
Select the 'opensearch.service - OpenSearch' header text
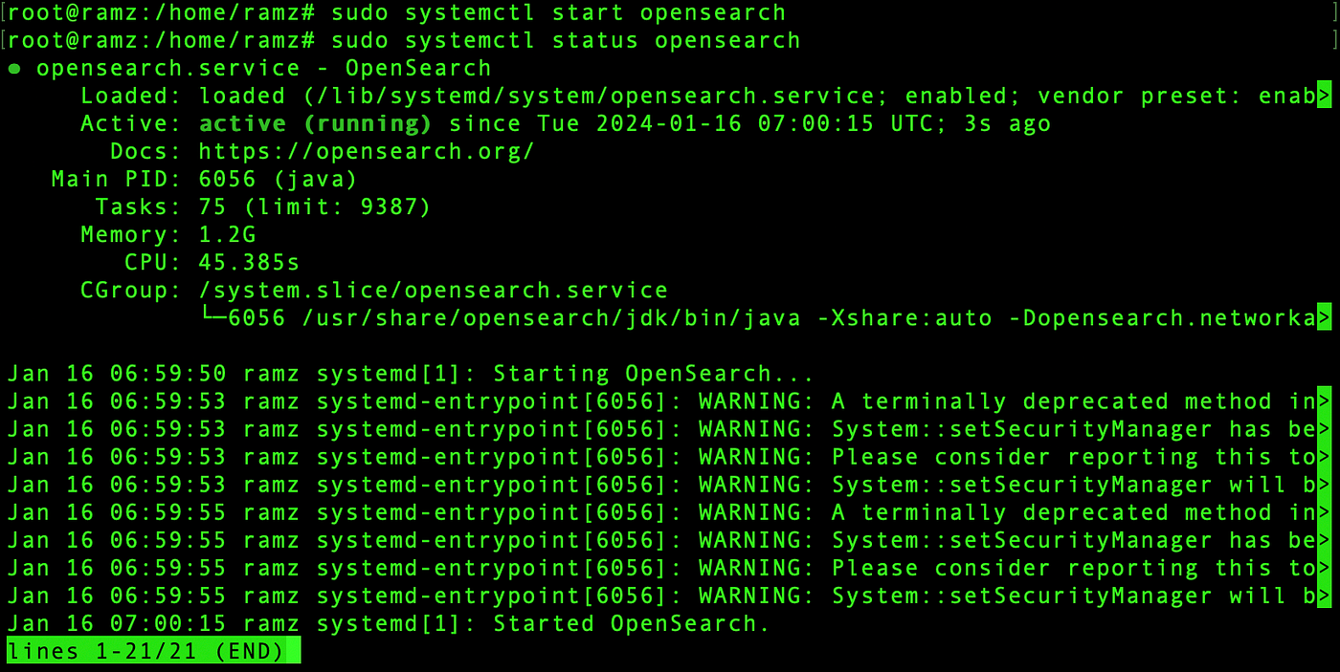pos(264,69)
